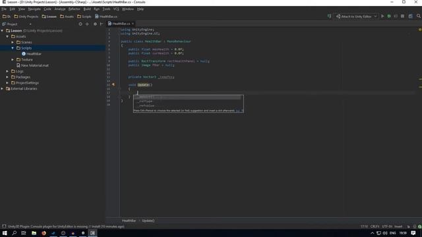
Task: Open the Navigate menu
Action: (x=34, y=9)
